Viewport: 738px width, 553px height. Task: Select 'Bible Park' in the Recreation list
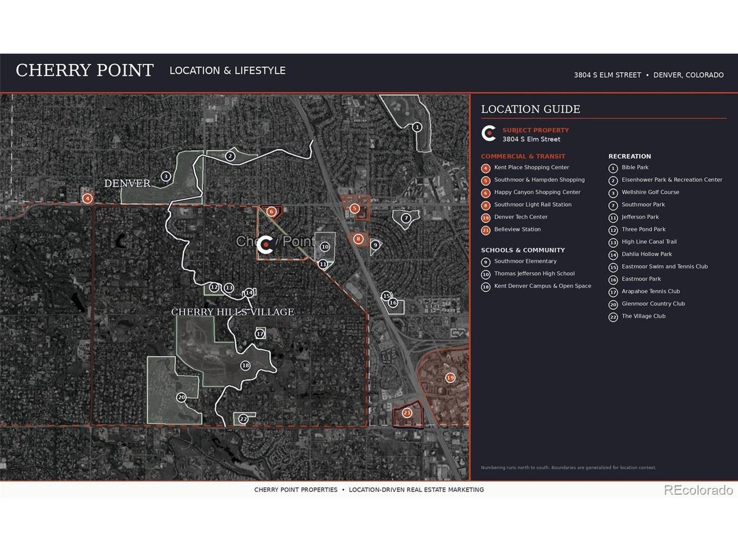tap(635, 168)
